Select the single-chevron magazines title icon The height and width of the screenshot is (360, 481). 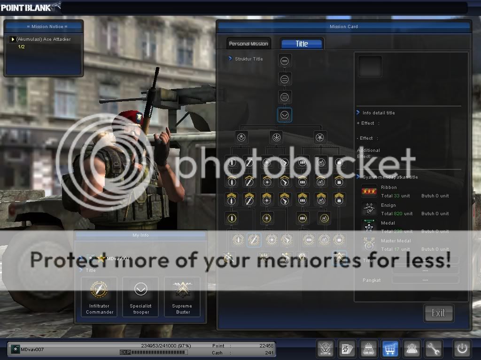point(303,181)
